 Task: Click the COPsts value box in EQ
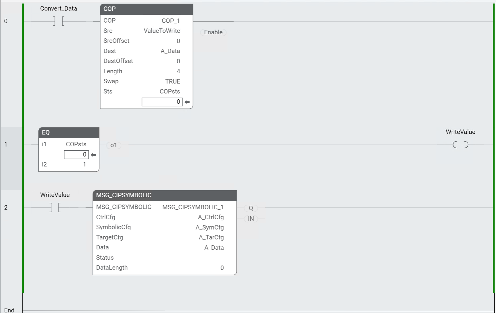point(76,154)
